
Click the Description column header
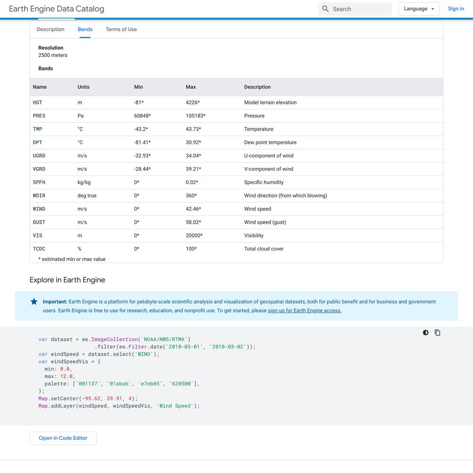[257, 87]
